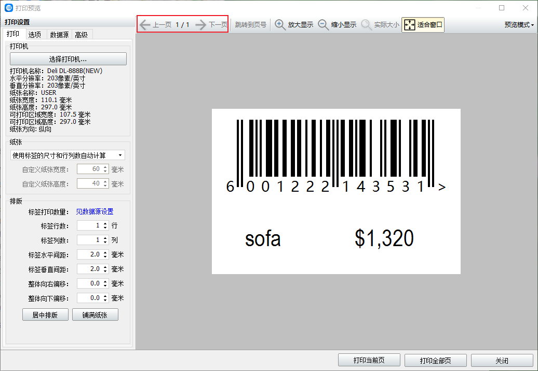Click the 纸张宽度 110.1 毫米 text
The height and width of the screenshot is (371, 538).
click(x=41, y=100)
